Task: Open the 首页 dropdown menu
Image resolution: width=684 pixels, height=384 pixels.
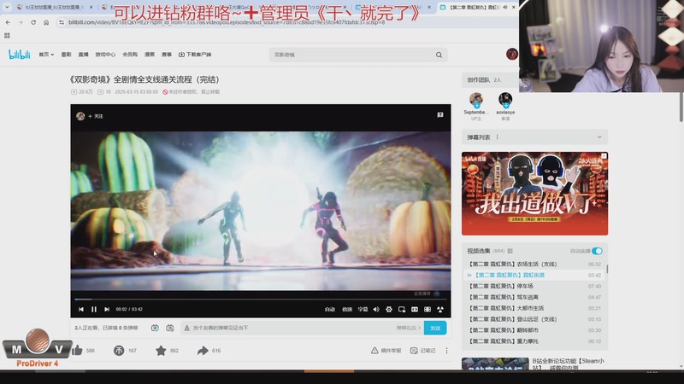Action: coord(46,55)
